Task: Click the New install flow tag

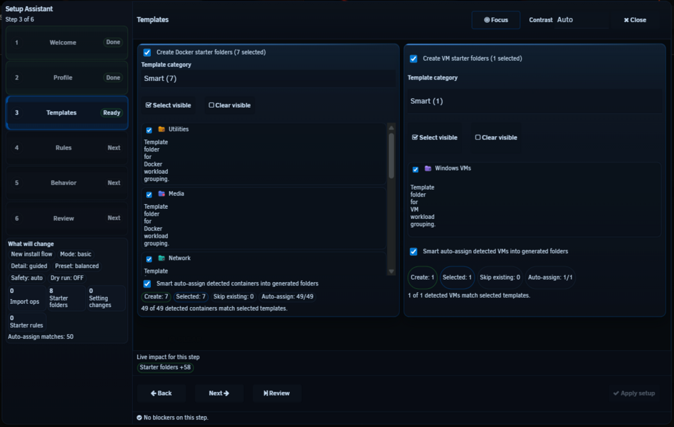Action: (32, 255)
